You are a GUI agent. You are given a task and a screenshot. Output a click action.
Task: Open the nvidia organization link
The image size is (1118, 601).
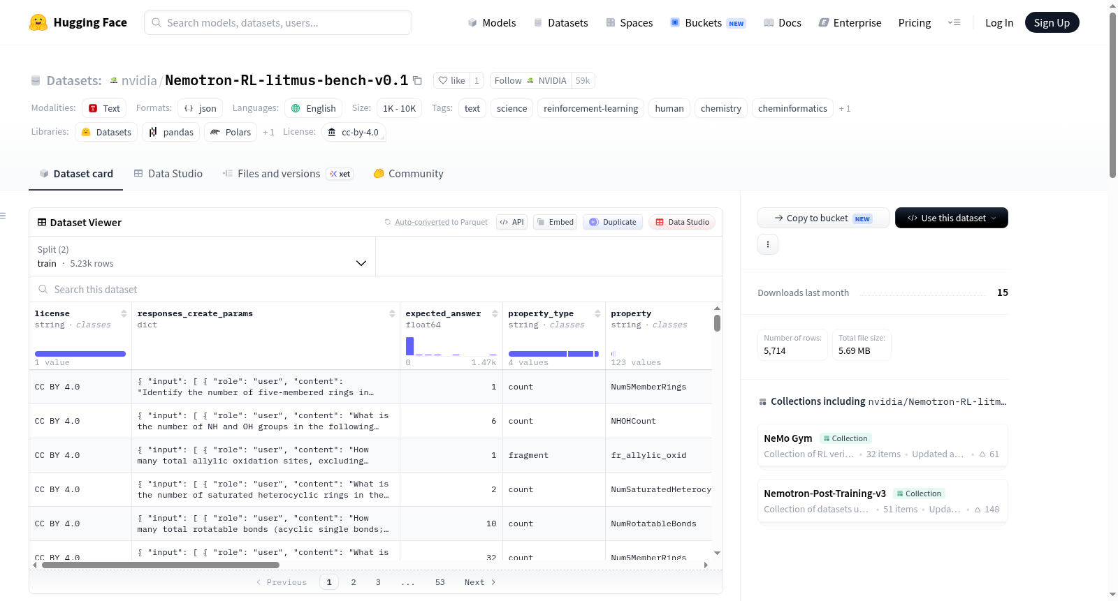(139, 80)
